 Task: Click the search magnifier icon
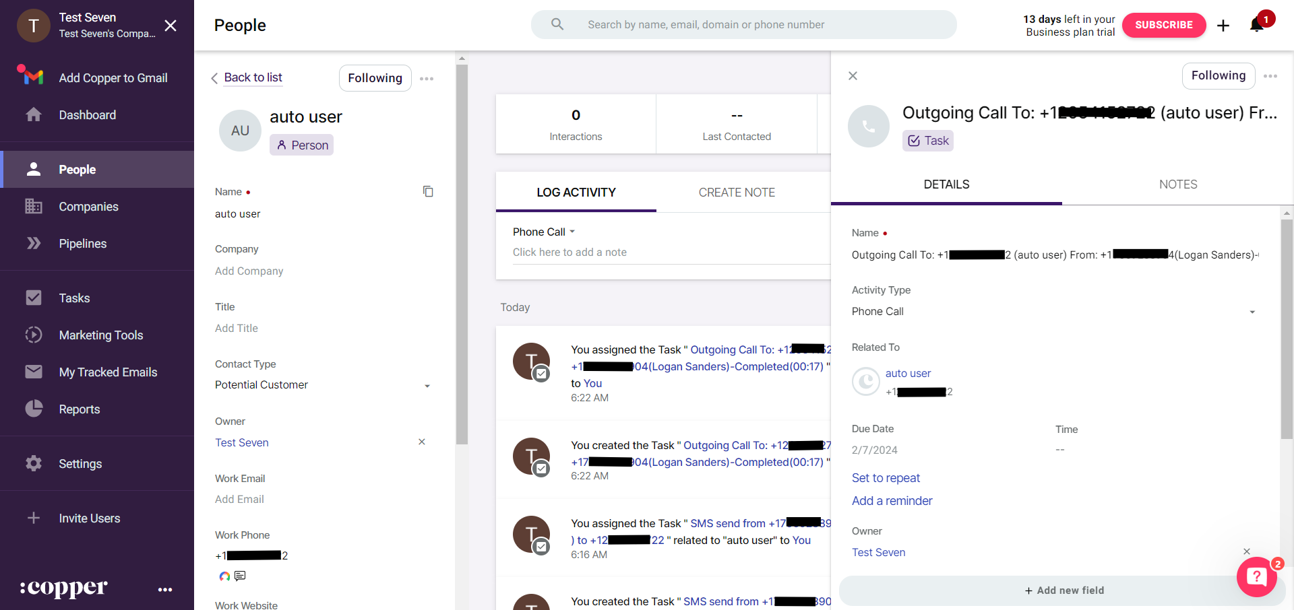(x=557, y=24)
